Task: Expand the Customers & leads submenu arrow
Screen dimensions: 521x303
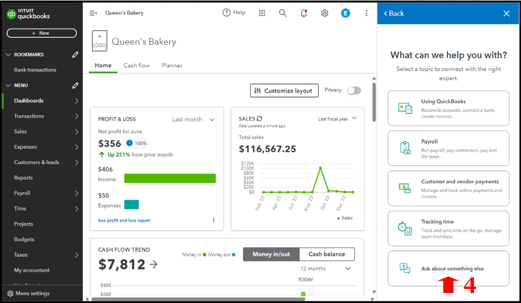Action: 77,162
